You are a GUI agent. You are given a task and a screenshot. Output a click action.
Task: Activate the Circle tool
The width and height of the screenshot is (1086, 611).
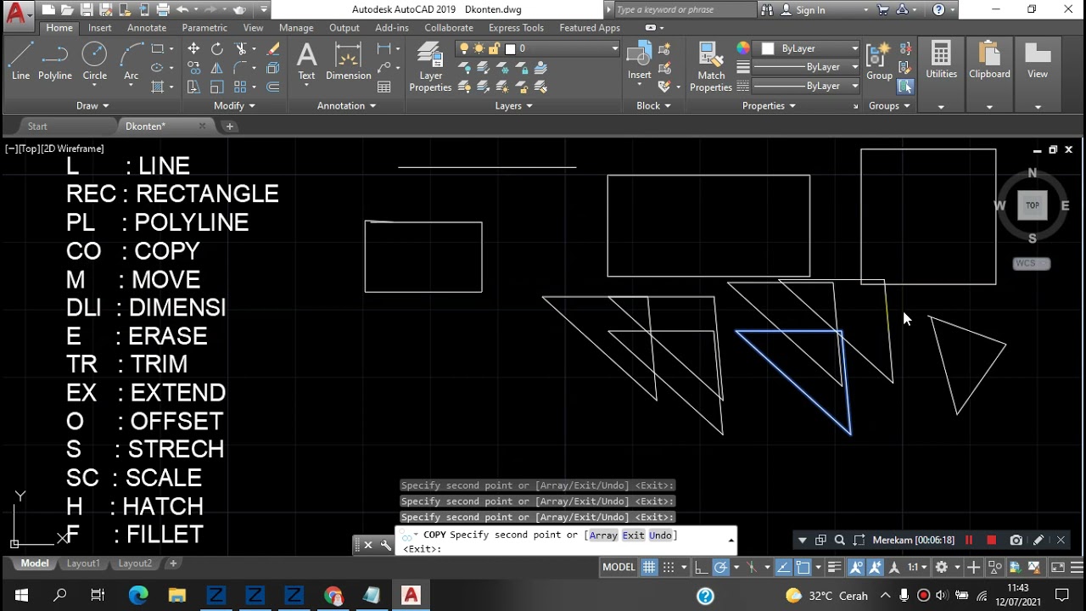[94, 61]
